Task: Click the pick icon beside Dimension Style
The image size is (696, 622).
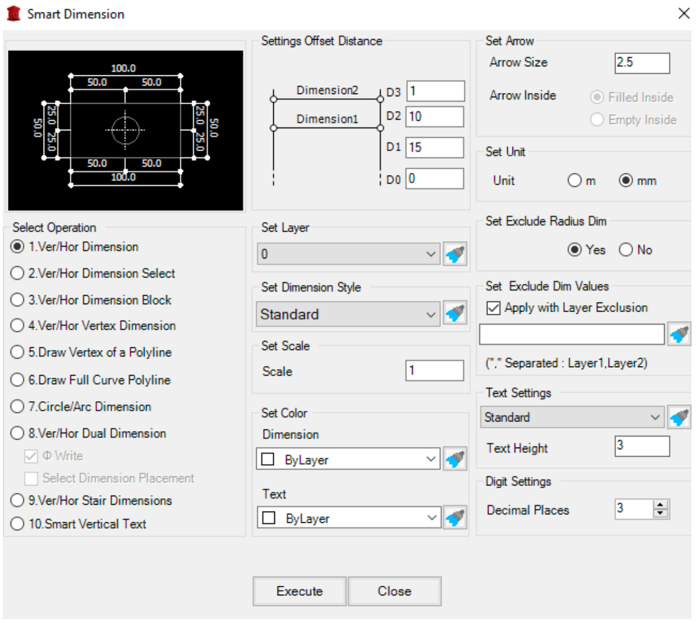Action: [455, 314]
